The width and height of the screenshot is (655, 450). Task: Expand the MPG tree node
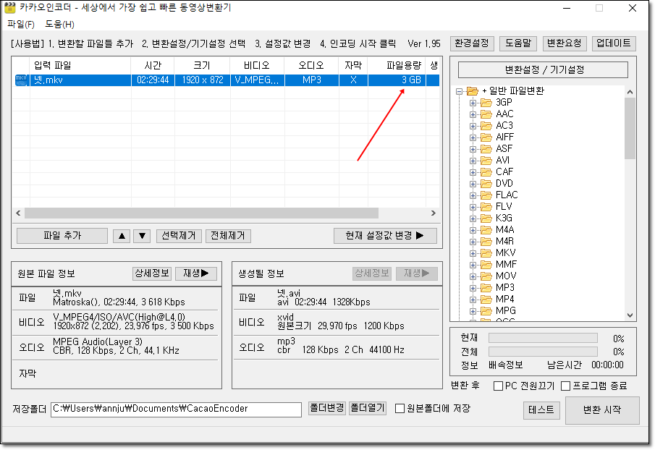click(x=473, y=311)
